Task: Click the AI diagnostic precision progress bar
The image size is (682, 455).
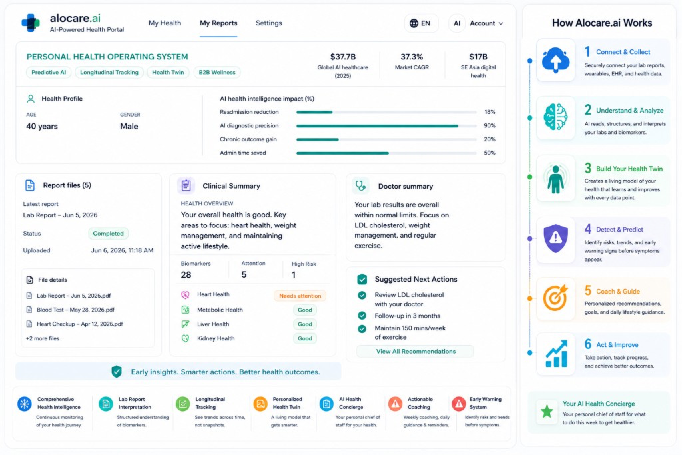Action: 386,126
